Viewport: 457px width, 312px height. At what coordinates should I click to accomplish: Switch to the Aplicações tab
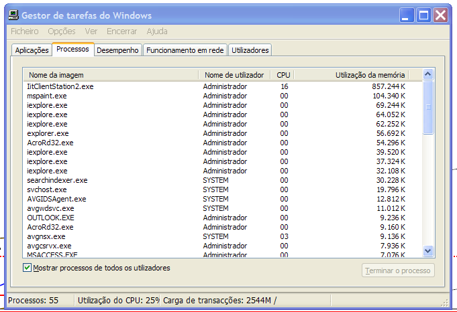(32, 50)
